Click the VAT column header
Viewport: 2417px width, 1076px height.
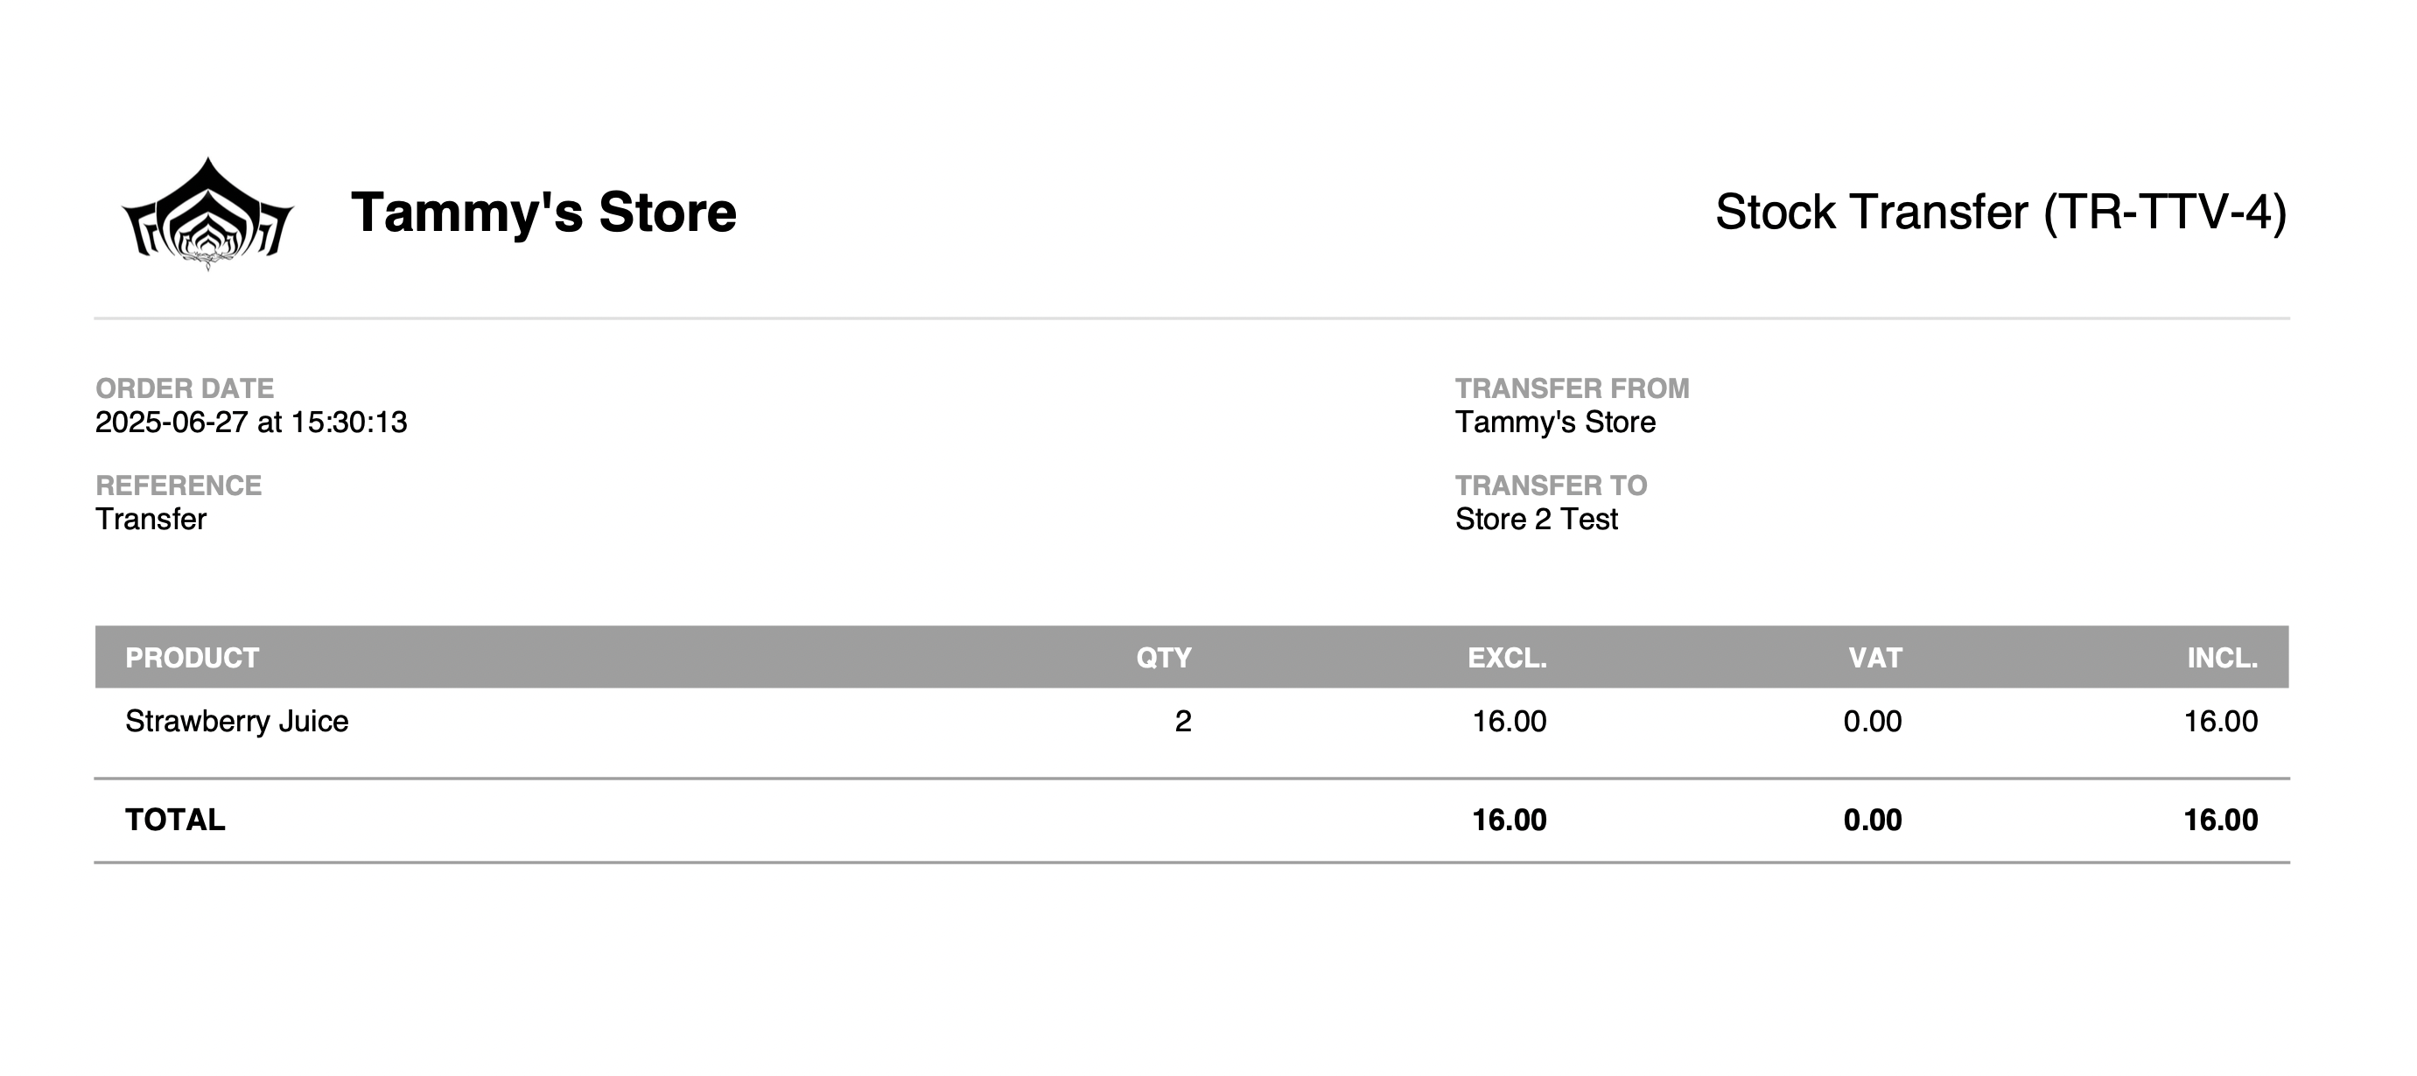click(x=1874, y=658)
